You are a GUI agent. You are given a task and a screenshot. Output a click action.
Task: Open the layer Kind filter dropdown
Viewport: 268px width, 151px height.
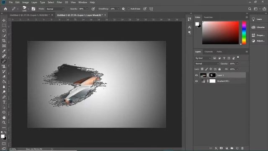point(203,58)
